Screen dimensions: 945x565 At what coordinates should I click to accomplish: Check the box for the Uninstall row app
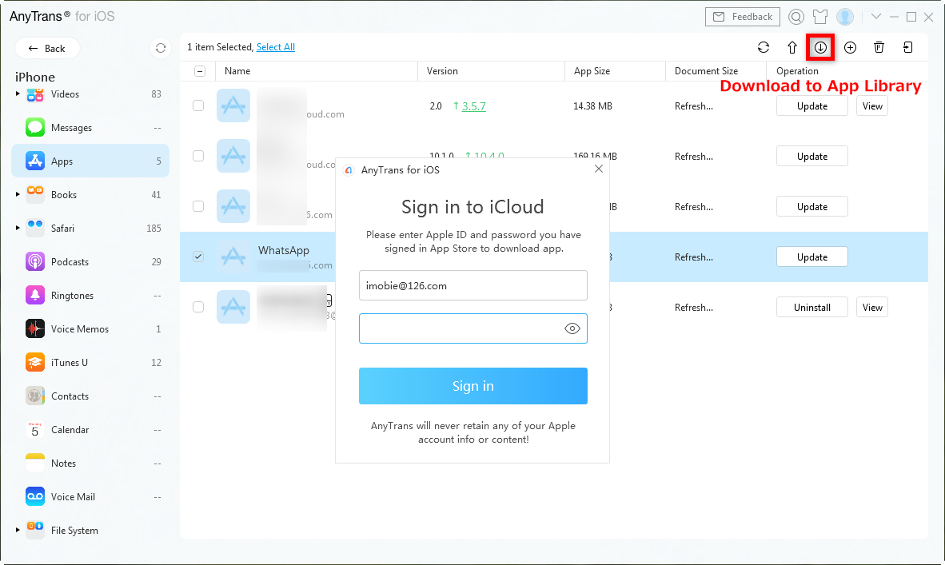[x=198, y=307]
